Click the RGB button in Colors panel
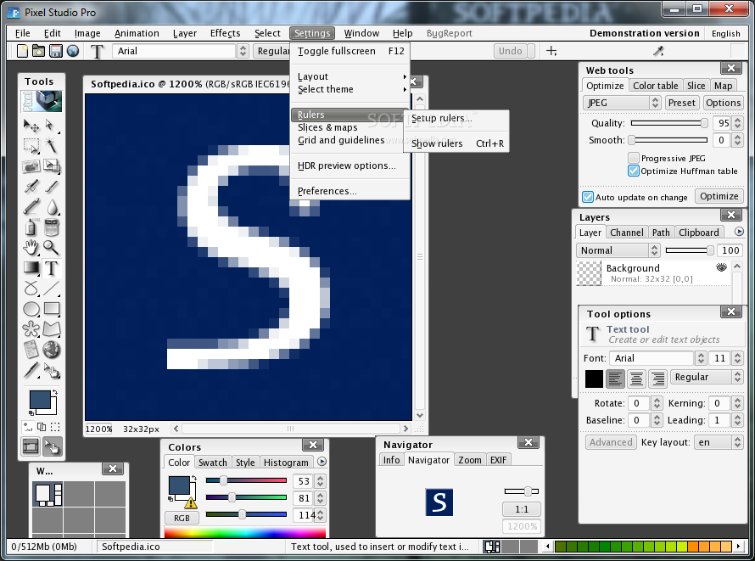The height and width of the screenshot is (561, 755). tap(182, 519)
